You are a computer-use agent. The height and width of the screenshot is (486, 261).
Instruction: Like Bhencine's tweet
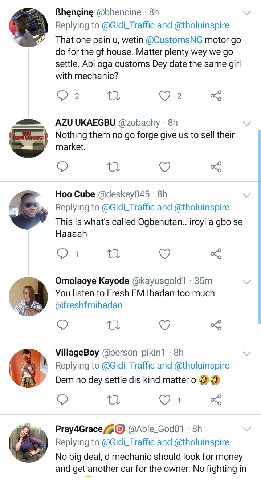click(165, 96)
